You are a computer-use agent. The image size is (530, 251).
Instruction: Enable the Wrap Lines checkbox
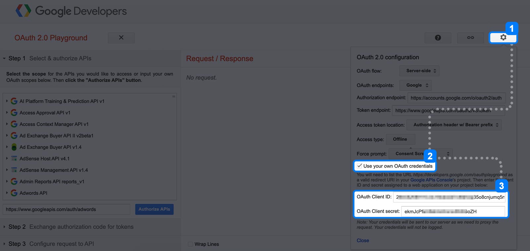pyautogui.click(x=190, y=244)
